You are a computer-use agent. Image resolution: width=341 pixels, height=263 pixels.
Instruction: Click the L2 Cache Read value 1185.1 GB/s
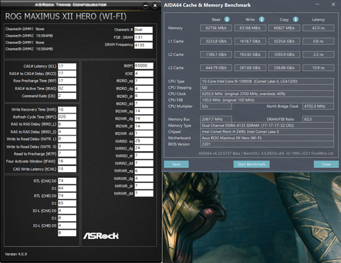216,55
